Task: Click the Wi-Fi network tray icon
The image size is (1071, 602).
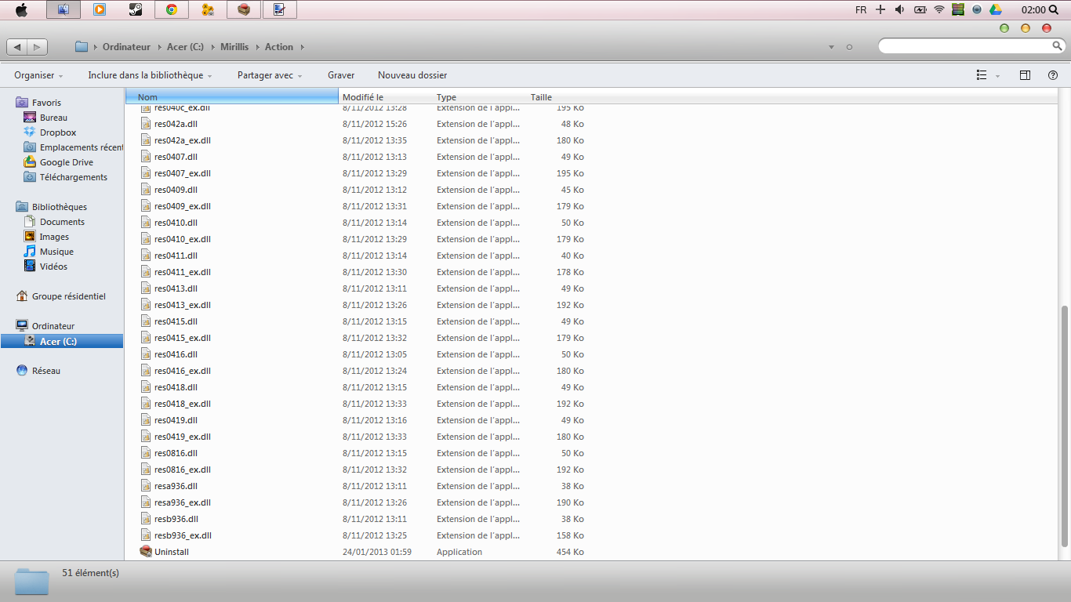Action: coord(939,9)
